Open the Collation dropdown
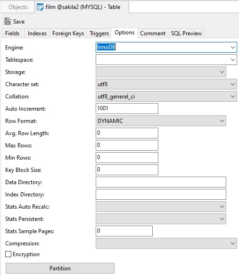 (x=166, y=96)
